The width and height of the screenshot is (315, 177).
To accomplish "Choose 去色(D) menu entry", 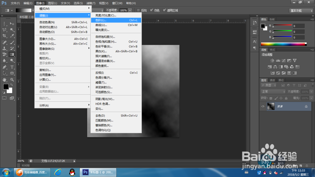I will pos(116,116).
